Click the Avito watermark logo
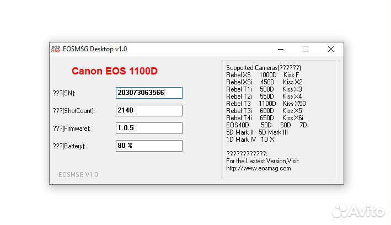Screen dimensions: 391x225 (x=360, y=211)
